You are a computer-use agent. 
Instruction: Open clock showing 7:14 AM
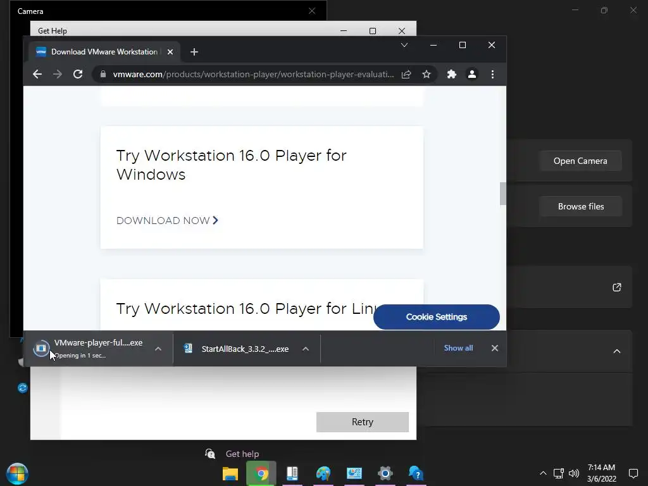(x=601, y=473)
